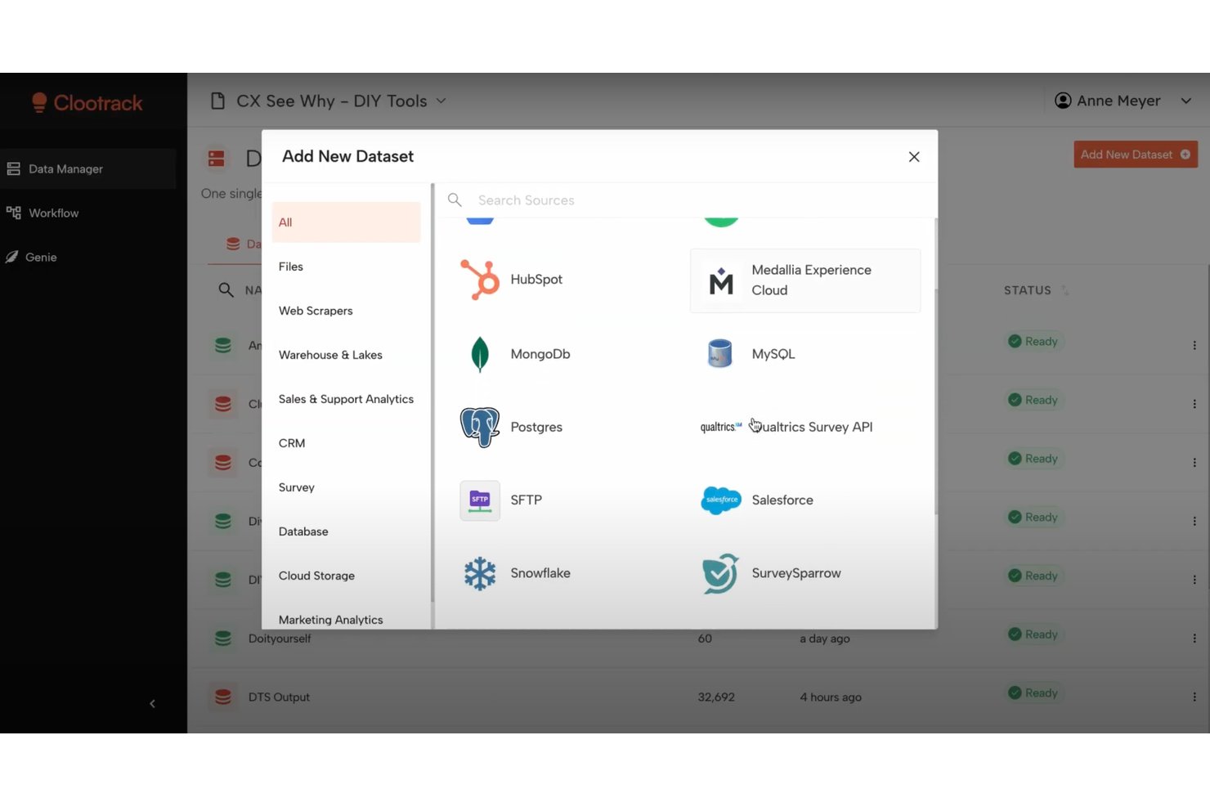Click the red Data Manager page heading icon
The width and height of the screenshot is (1210, 807).
click(217, 158)
